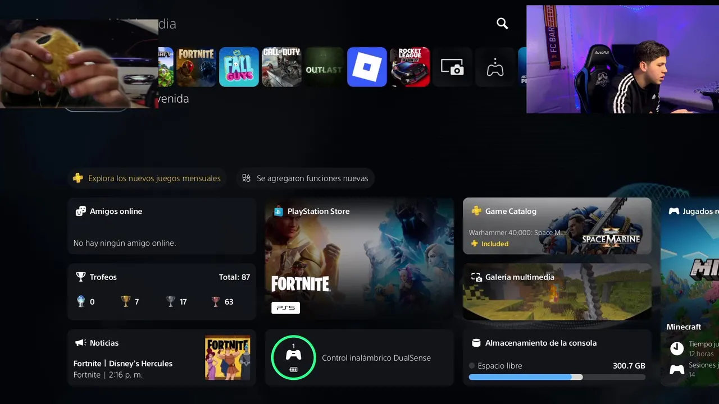719x404 pixels.
Task: Open the controller icon tile in game row
Action: [495, 67]
